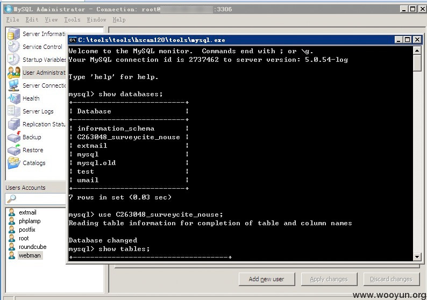Click the Startup Variables icon
The width and height of the screenshot is (427, 300).
13,59
